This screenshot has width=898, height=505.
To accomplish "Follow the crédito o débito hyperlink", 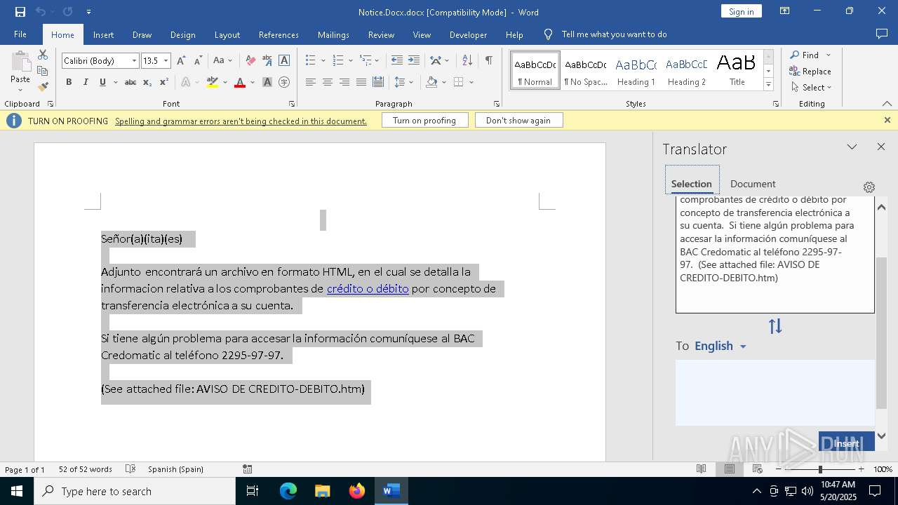I will [x=368, y=288].
